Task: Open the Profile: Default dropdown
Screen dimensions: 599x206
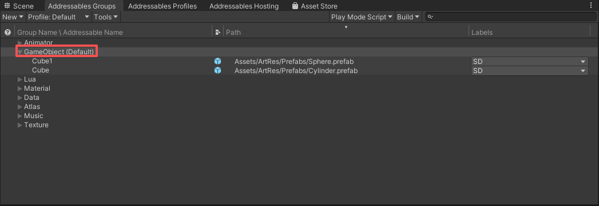Action: [59, 17]
